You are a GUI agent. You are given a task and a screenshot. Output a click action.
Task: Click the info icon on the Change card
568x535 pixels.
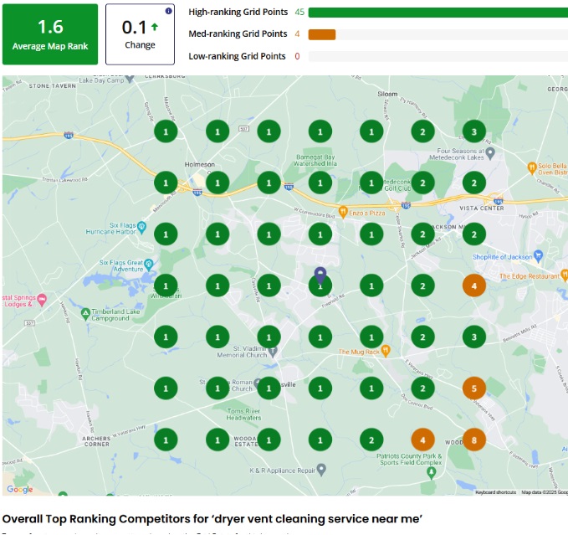pos(168,11)
